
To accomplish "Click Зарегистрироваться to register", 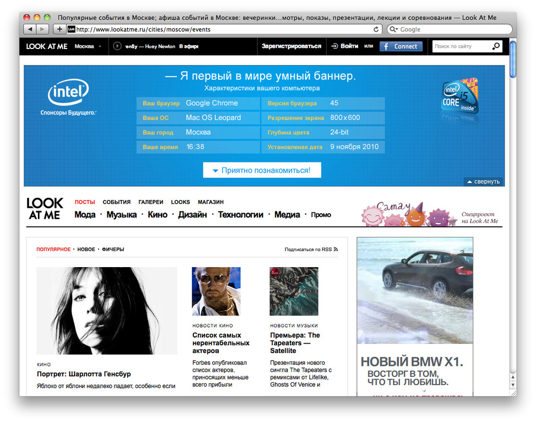I will coord(291,46).
